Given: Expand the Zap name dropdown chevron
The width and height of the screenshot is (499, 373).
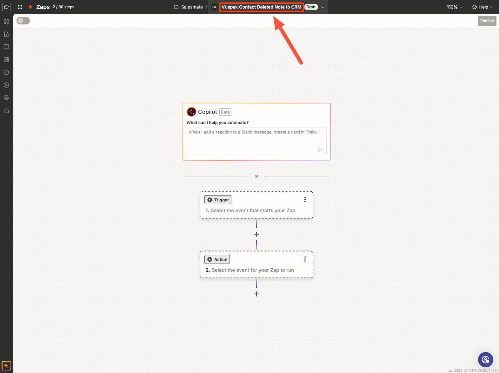Looking at the screenshot, I should point(323,7).
